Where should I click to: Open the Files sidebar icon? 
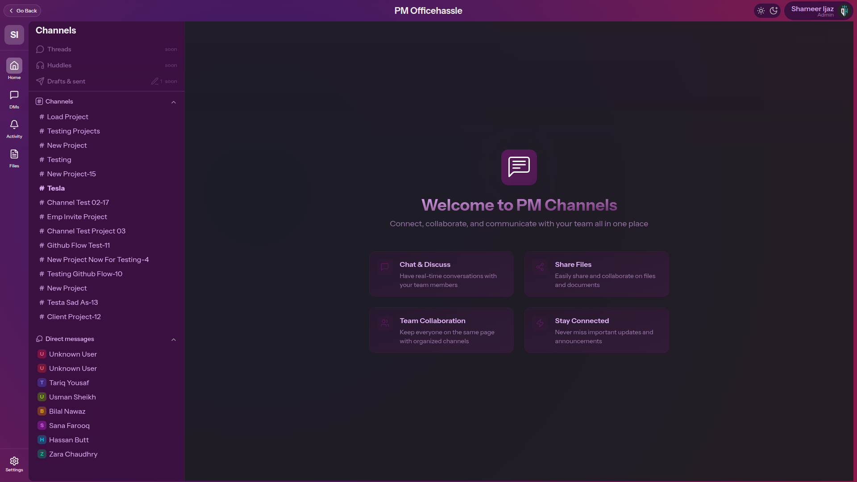[x=14, y=154]
